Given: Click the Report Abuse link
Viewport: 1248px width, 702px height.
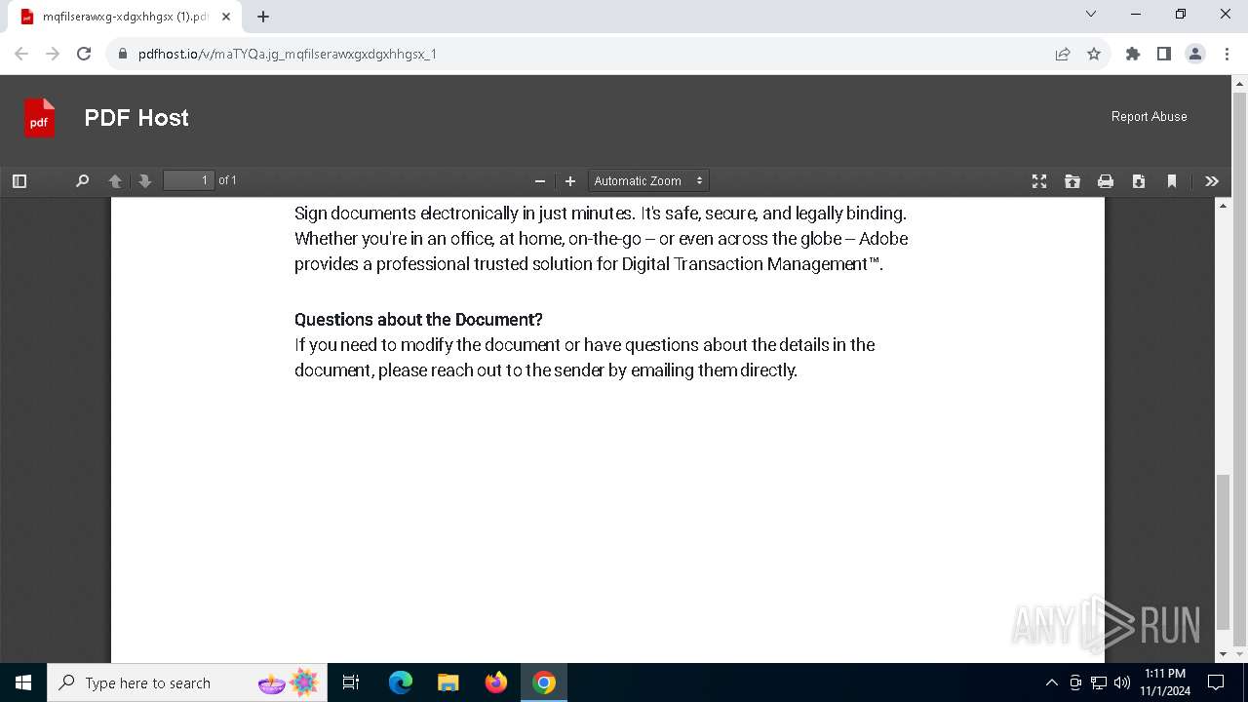Looking at the screenshot, I should click(x=1149, y=116).
